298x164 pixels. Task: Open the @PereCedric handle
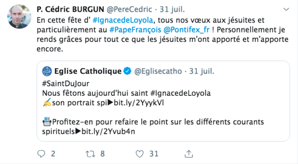click(129, 9)
